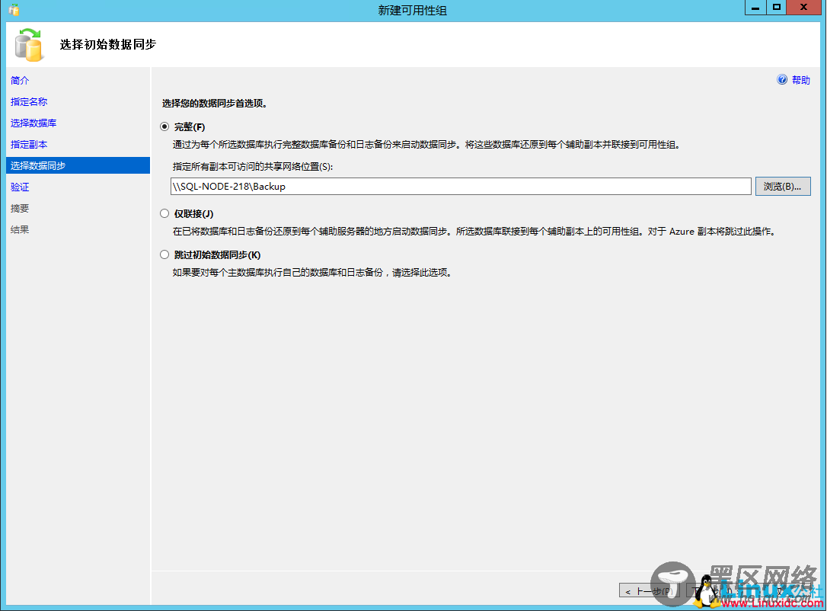This screenshot has width=827, height=611.
Task: Select the highlighted 选择数据同步 step
Action: click(78, 165)
